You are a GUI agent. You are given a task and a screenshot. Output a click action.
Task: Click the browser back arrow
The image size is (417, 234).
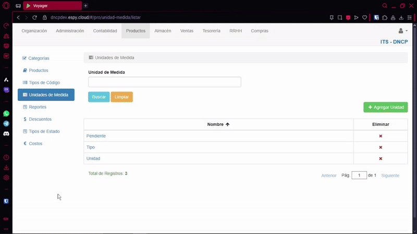click(x=18, y=18)
